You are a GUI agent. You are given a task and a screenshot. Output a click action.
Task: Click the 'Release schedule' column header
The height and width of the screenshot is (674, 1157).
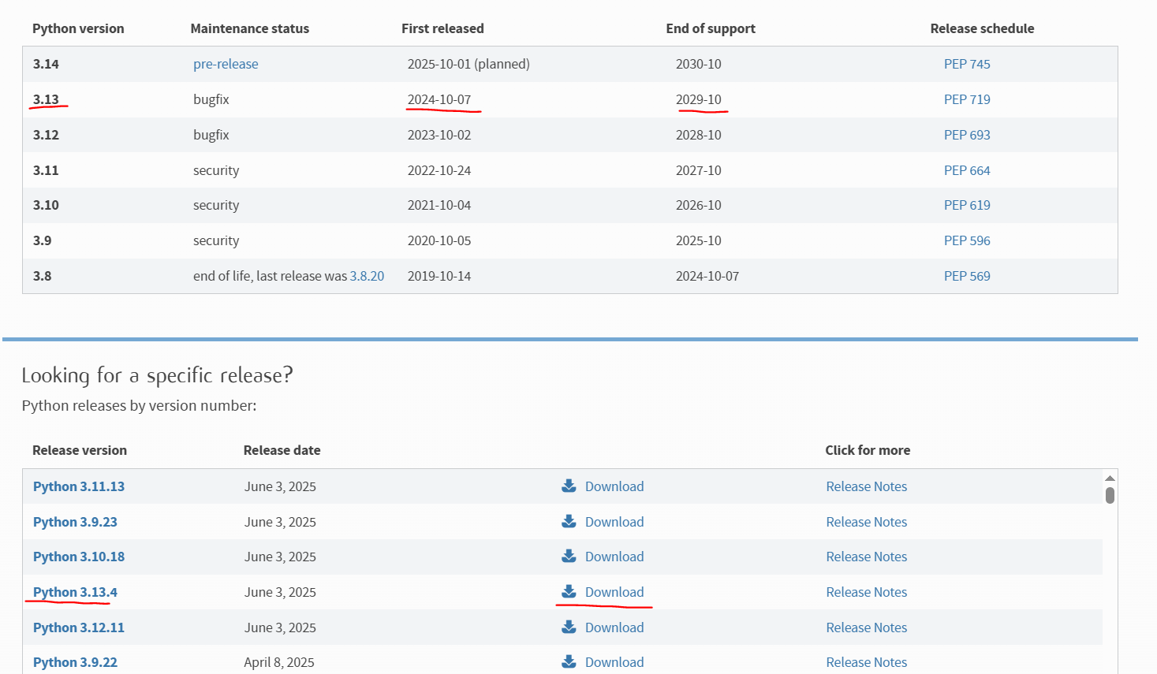click(982, 28)
